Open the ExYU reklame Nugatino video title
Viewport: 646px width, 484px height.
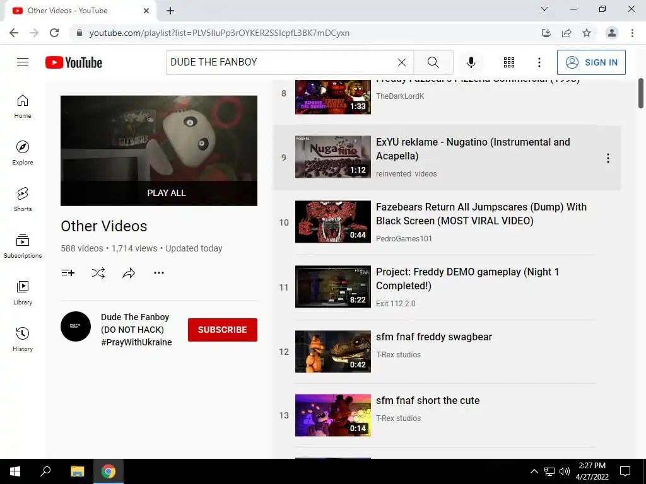(473, 149)
